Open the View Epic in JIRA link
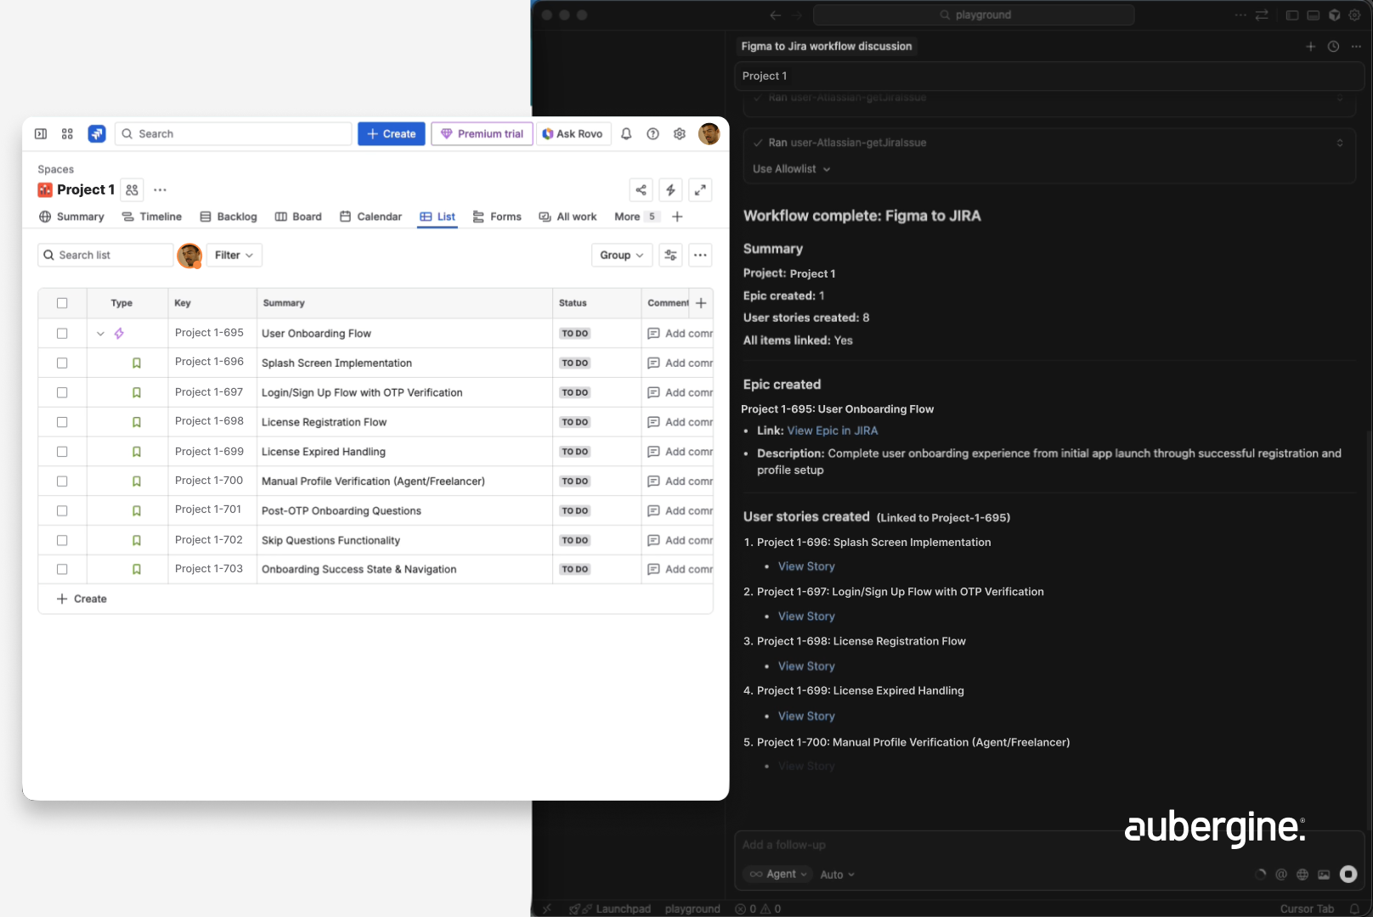 pyautogui.click(x=833, y=431)
